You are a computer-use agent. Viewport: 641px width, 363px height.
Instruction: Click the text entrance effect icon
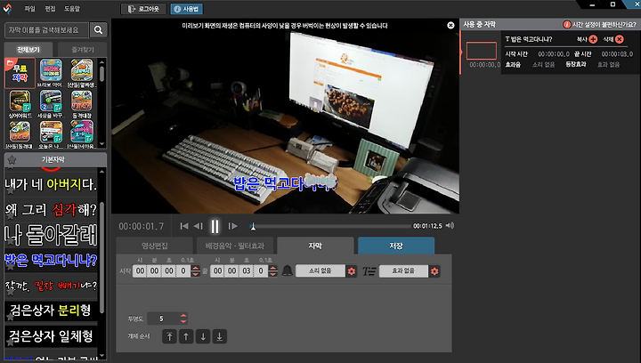(x=369, y=271)
